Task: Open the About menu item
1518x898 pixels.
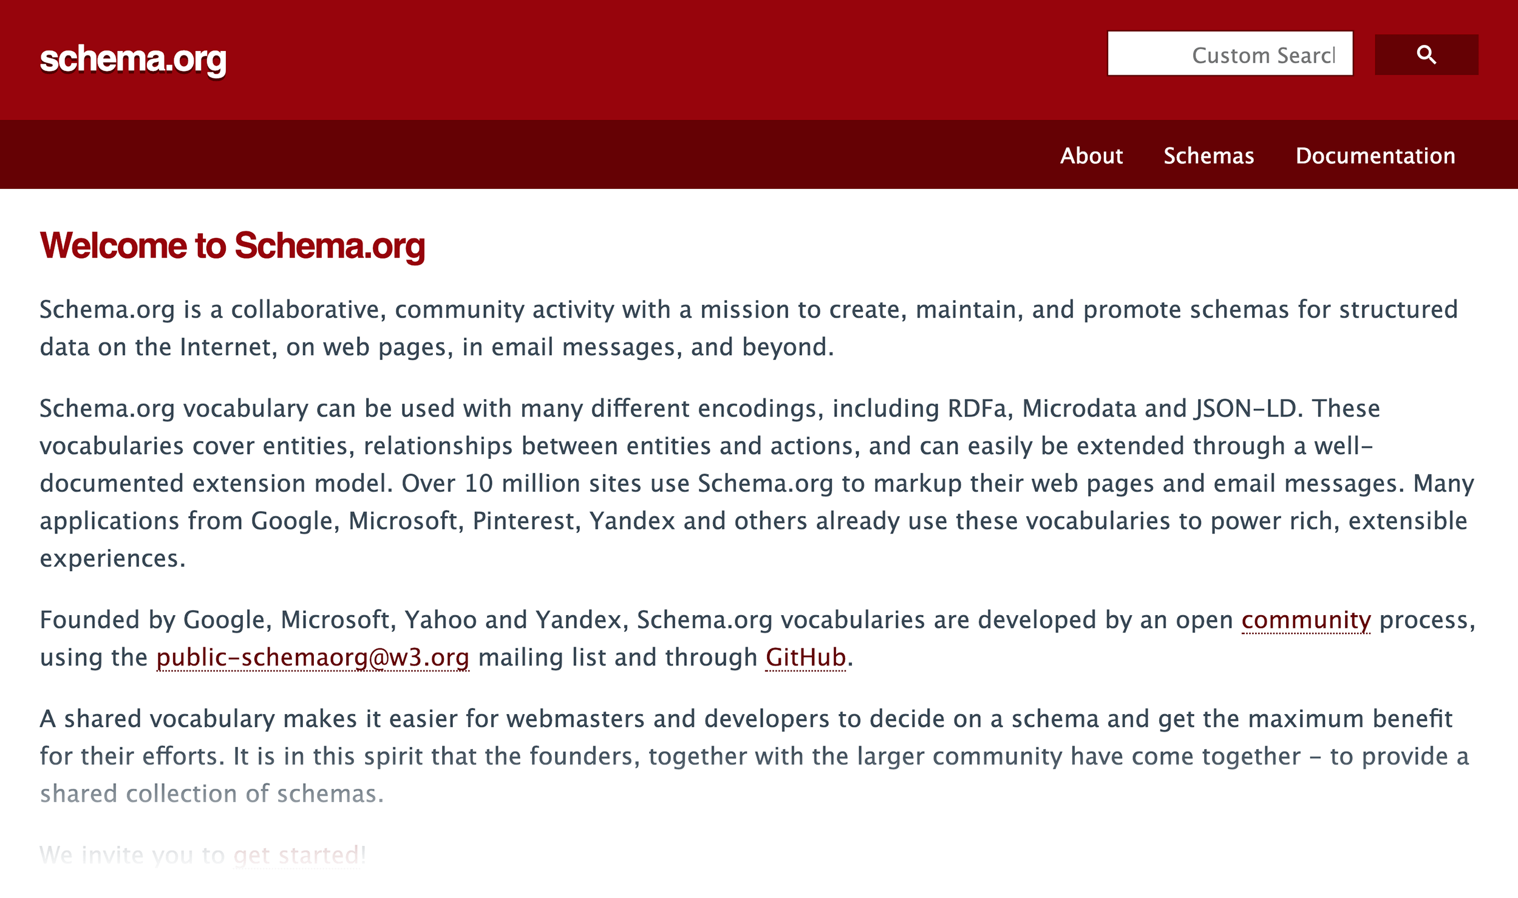Action: (1091, 156)
